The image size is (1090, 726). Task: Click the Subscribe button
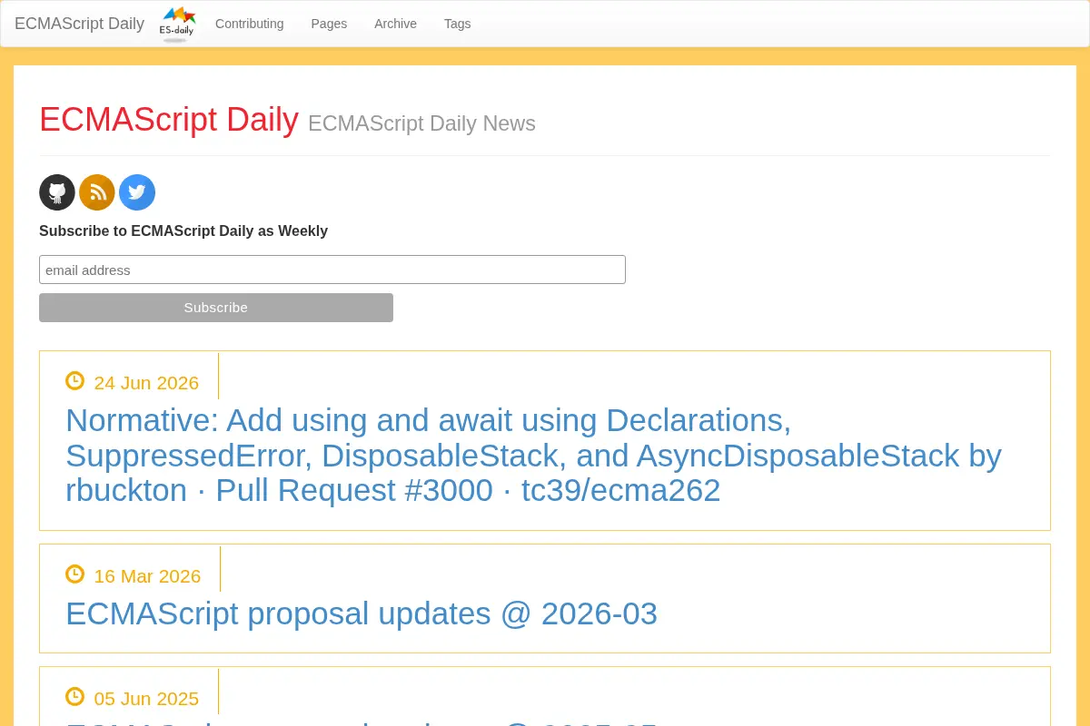pos(216,308)
